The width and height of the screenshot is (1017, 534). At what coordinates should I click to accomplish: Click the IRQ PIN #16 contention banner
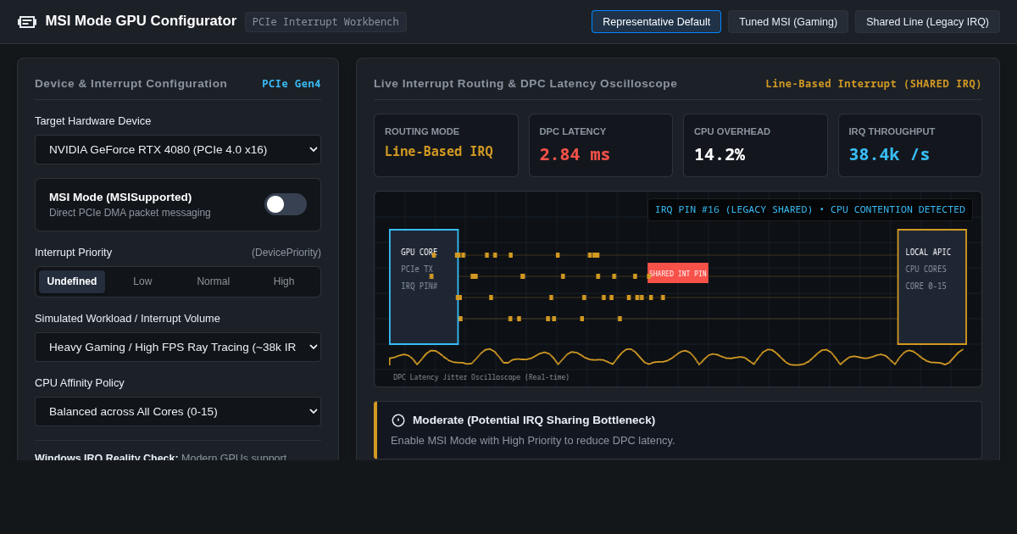[810, 209]
